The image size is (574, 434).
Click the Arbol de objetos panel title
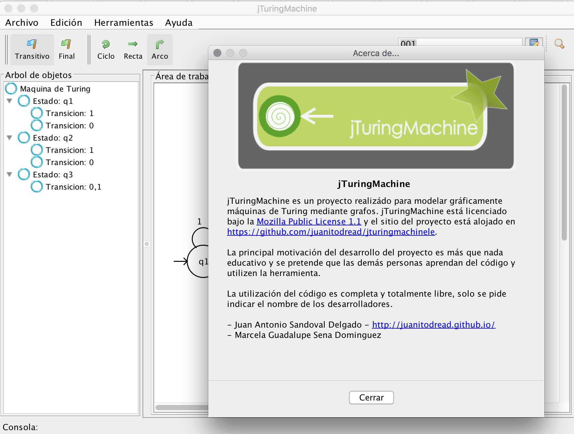coord(38,75)
